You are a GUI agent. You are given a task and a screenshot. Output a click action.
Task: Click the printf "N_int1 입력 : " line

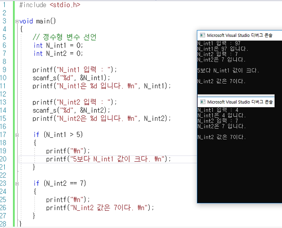point(75,70)
